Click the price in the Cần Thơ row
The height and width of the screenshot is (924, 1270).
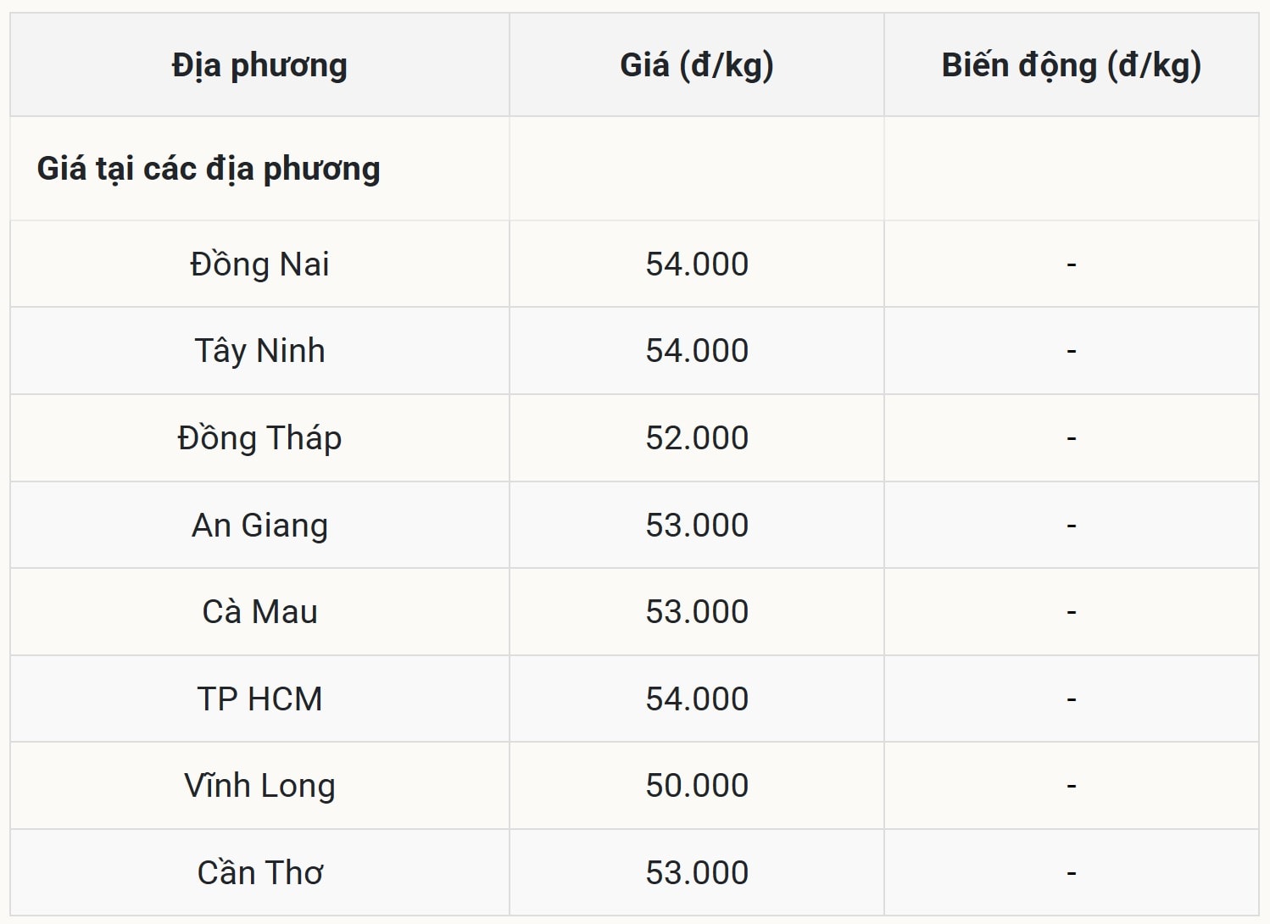[x=697, y=873]
